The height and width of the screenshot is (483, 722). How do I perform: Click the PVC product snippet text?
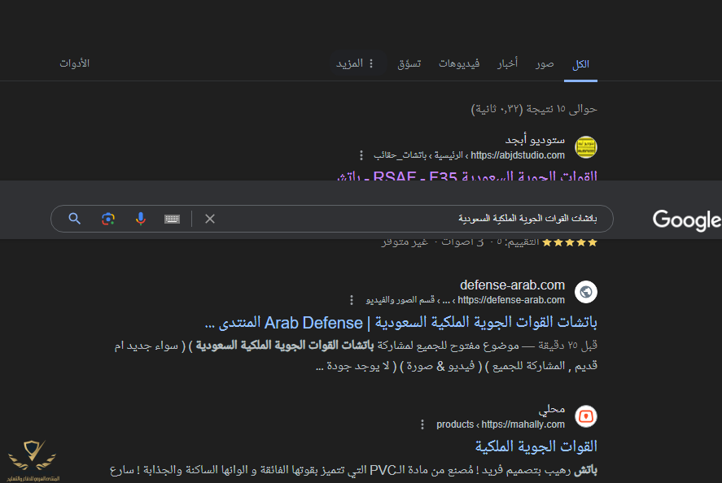[x=353, y=470]
